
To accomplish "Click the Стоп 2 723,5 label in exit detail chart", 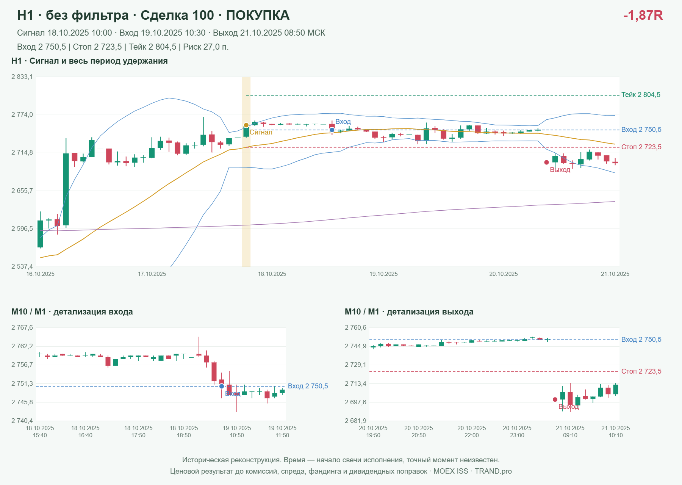I will pyautogui.click(x=641, y=371).
